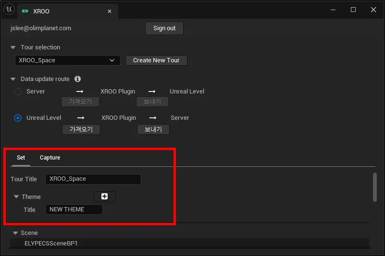
Task: Click the disabled 보내기 button under Server route
Action: pyautogui.click(x=152, y=102)
